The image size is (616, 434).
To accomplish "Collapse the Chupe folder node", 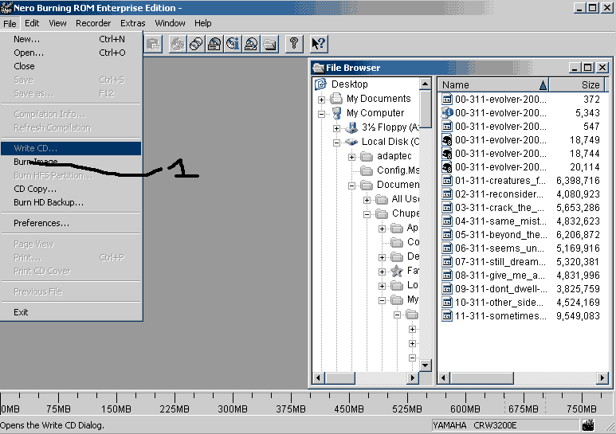I will (x=367, y=215).
